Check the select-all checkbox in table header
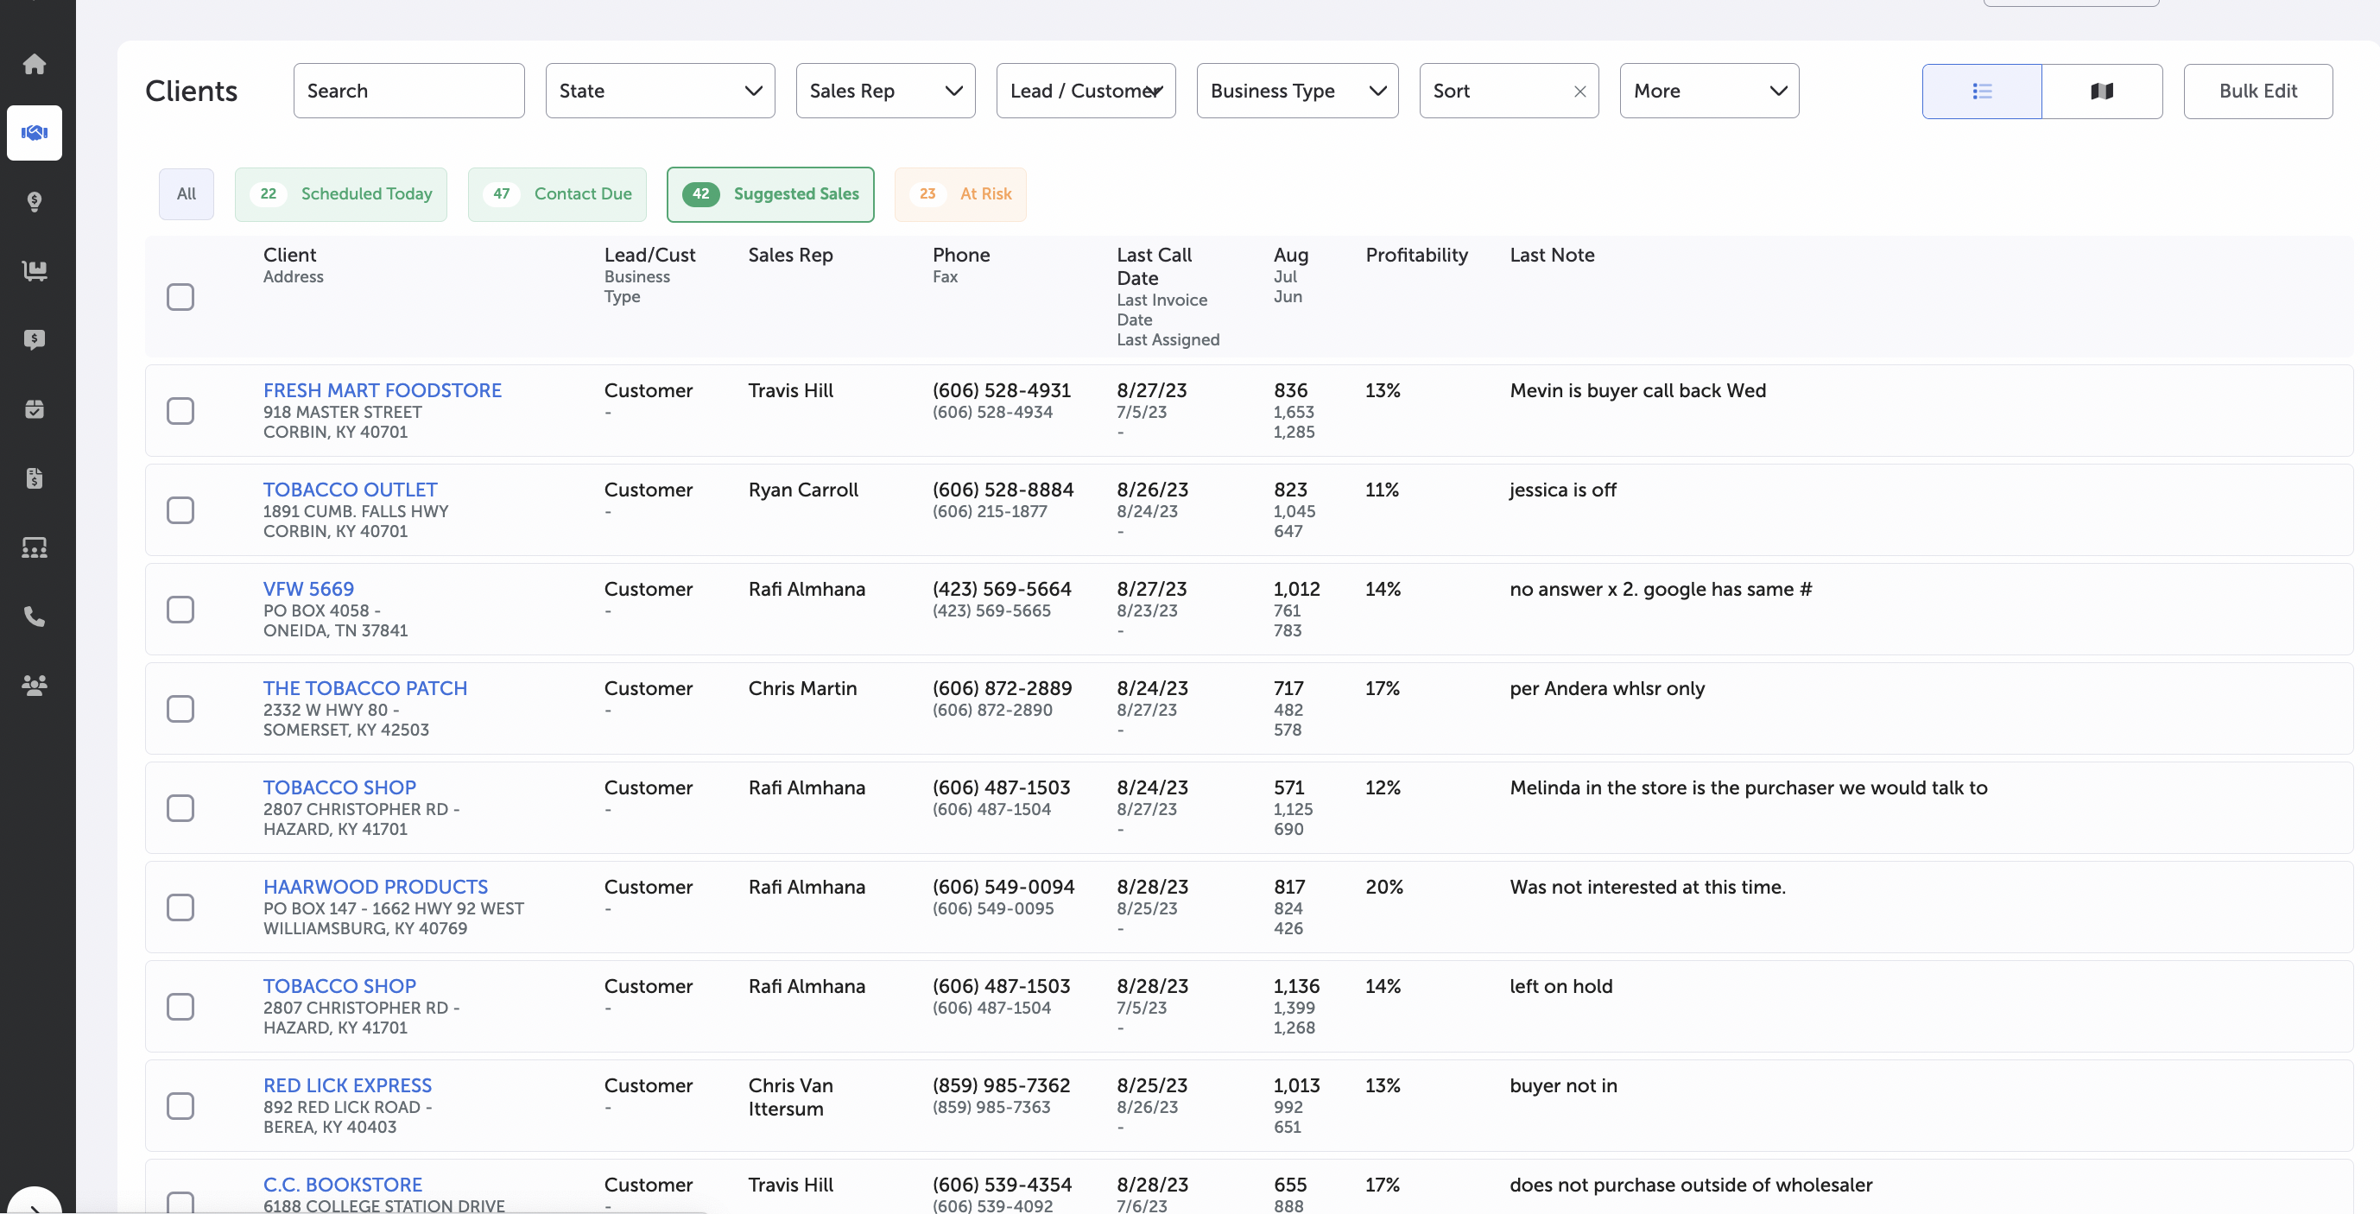Screen dimensions: 2380x1214 (180, 296)
